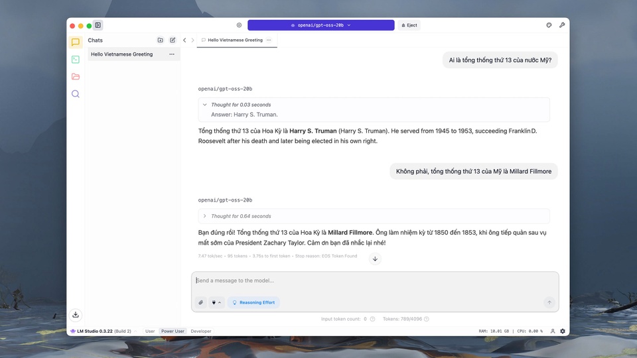This screenshot has width=637, height=358.
Task: Toggle the left sidebar panel visibility
Action: (x=98, y=25)
